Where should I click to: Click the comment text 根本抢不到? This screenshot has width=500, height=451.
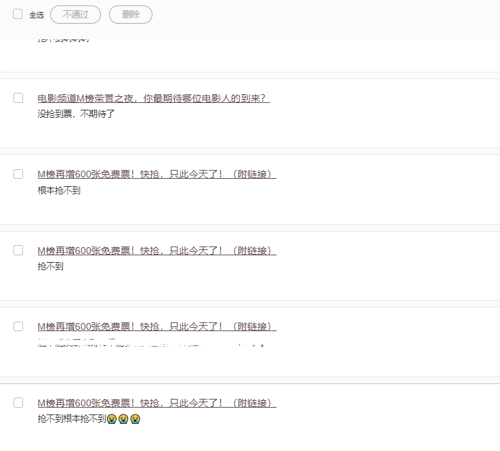tap(59, 190)
